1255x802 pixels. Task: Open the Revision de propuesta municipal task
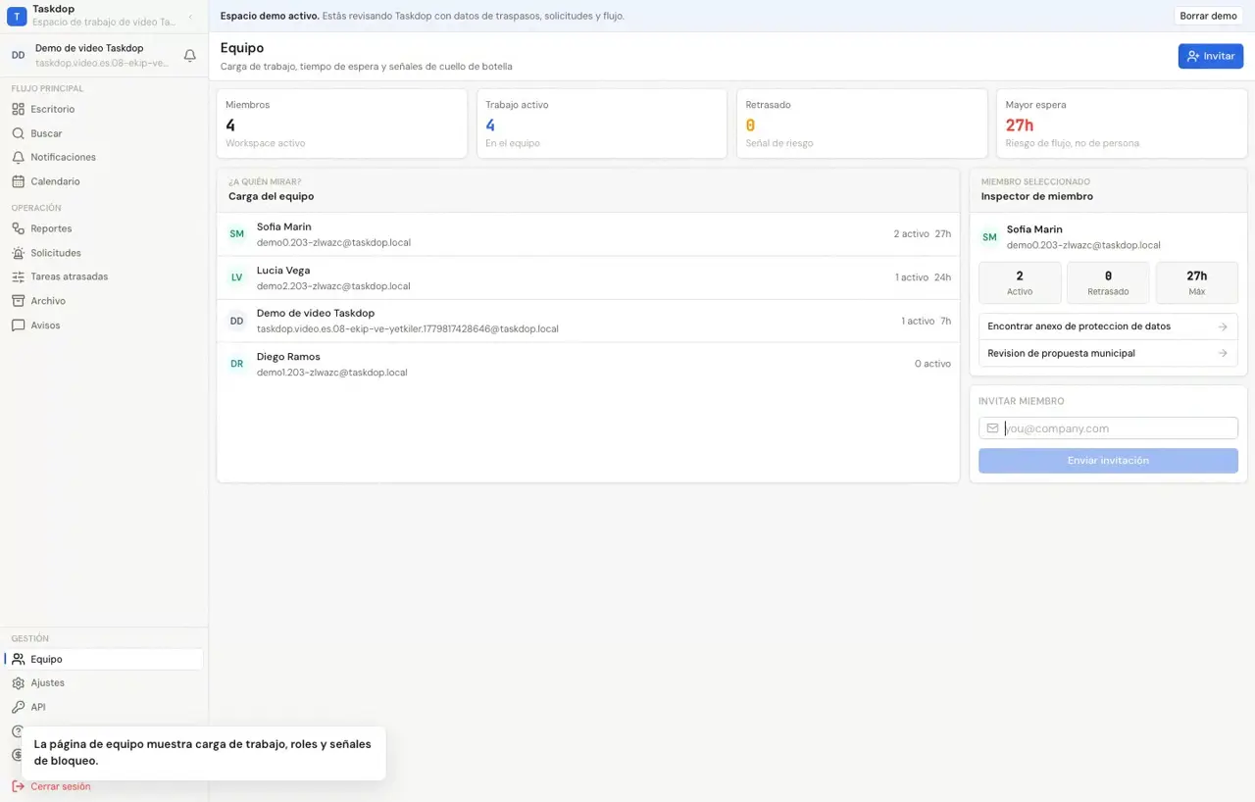(x=1108, y=353)
